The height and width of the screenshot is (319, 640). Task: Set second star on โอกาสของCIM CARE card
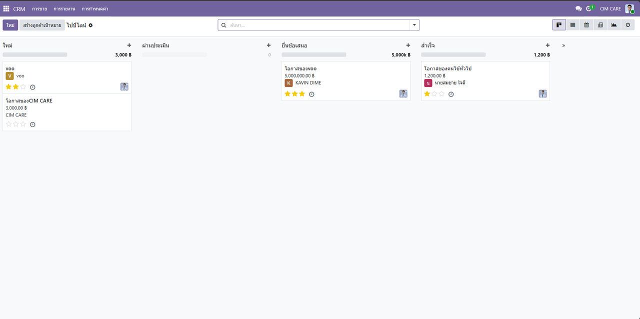16,124
